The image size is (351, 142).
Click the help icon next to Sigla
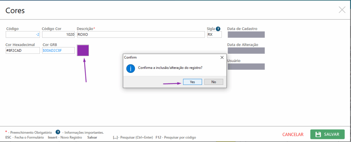tap(218, 29)
